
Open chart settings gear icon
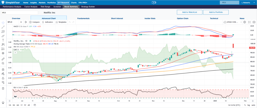244,22
